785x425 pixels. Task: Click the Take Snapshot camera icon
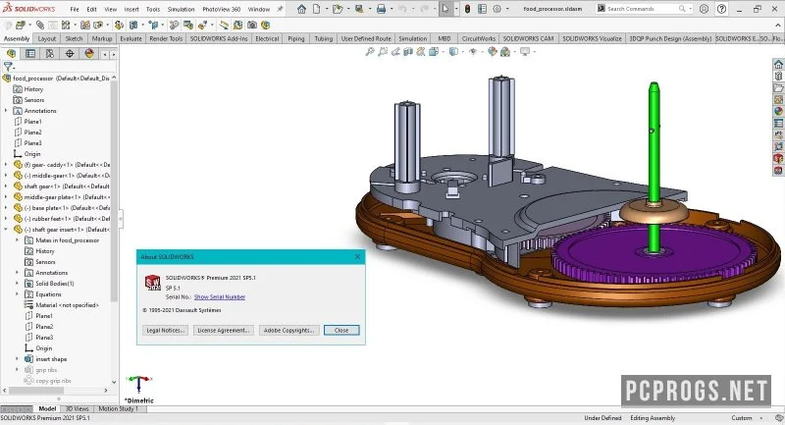point(252,25)
